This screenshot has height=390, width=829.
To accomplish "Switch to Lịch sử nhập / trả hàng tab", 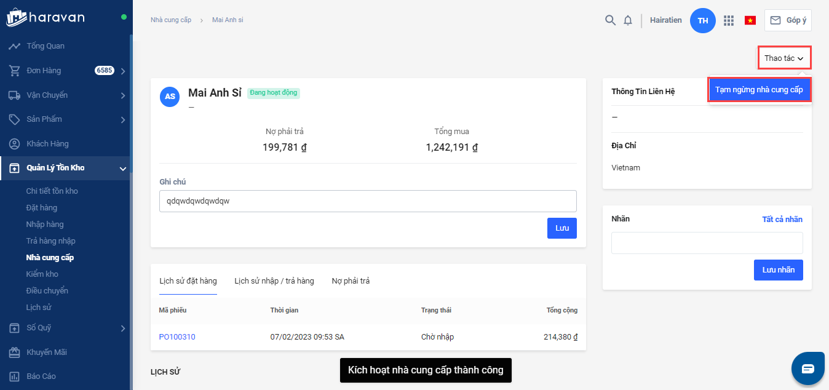I will (x=274, y=281).
